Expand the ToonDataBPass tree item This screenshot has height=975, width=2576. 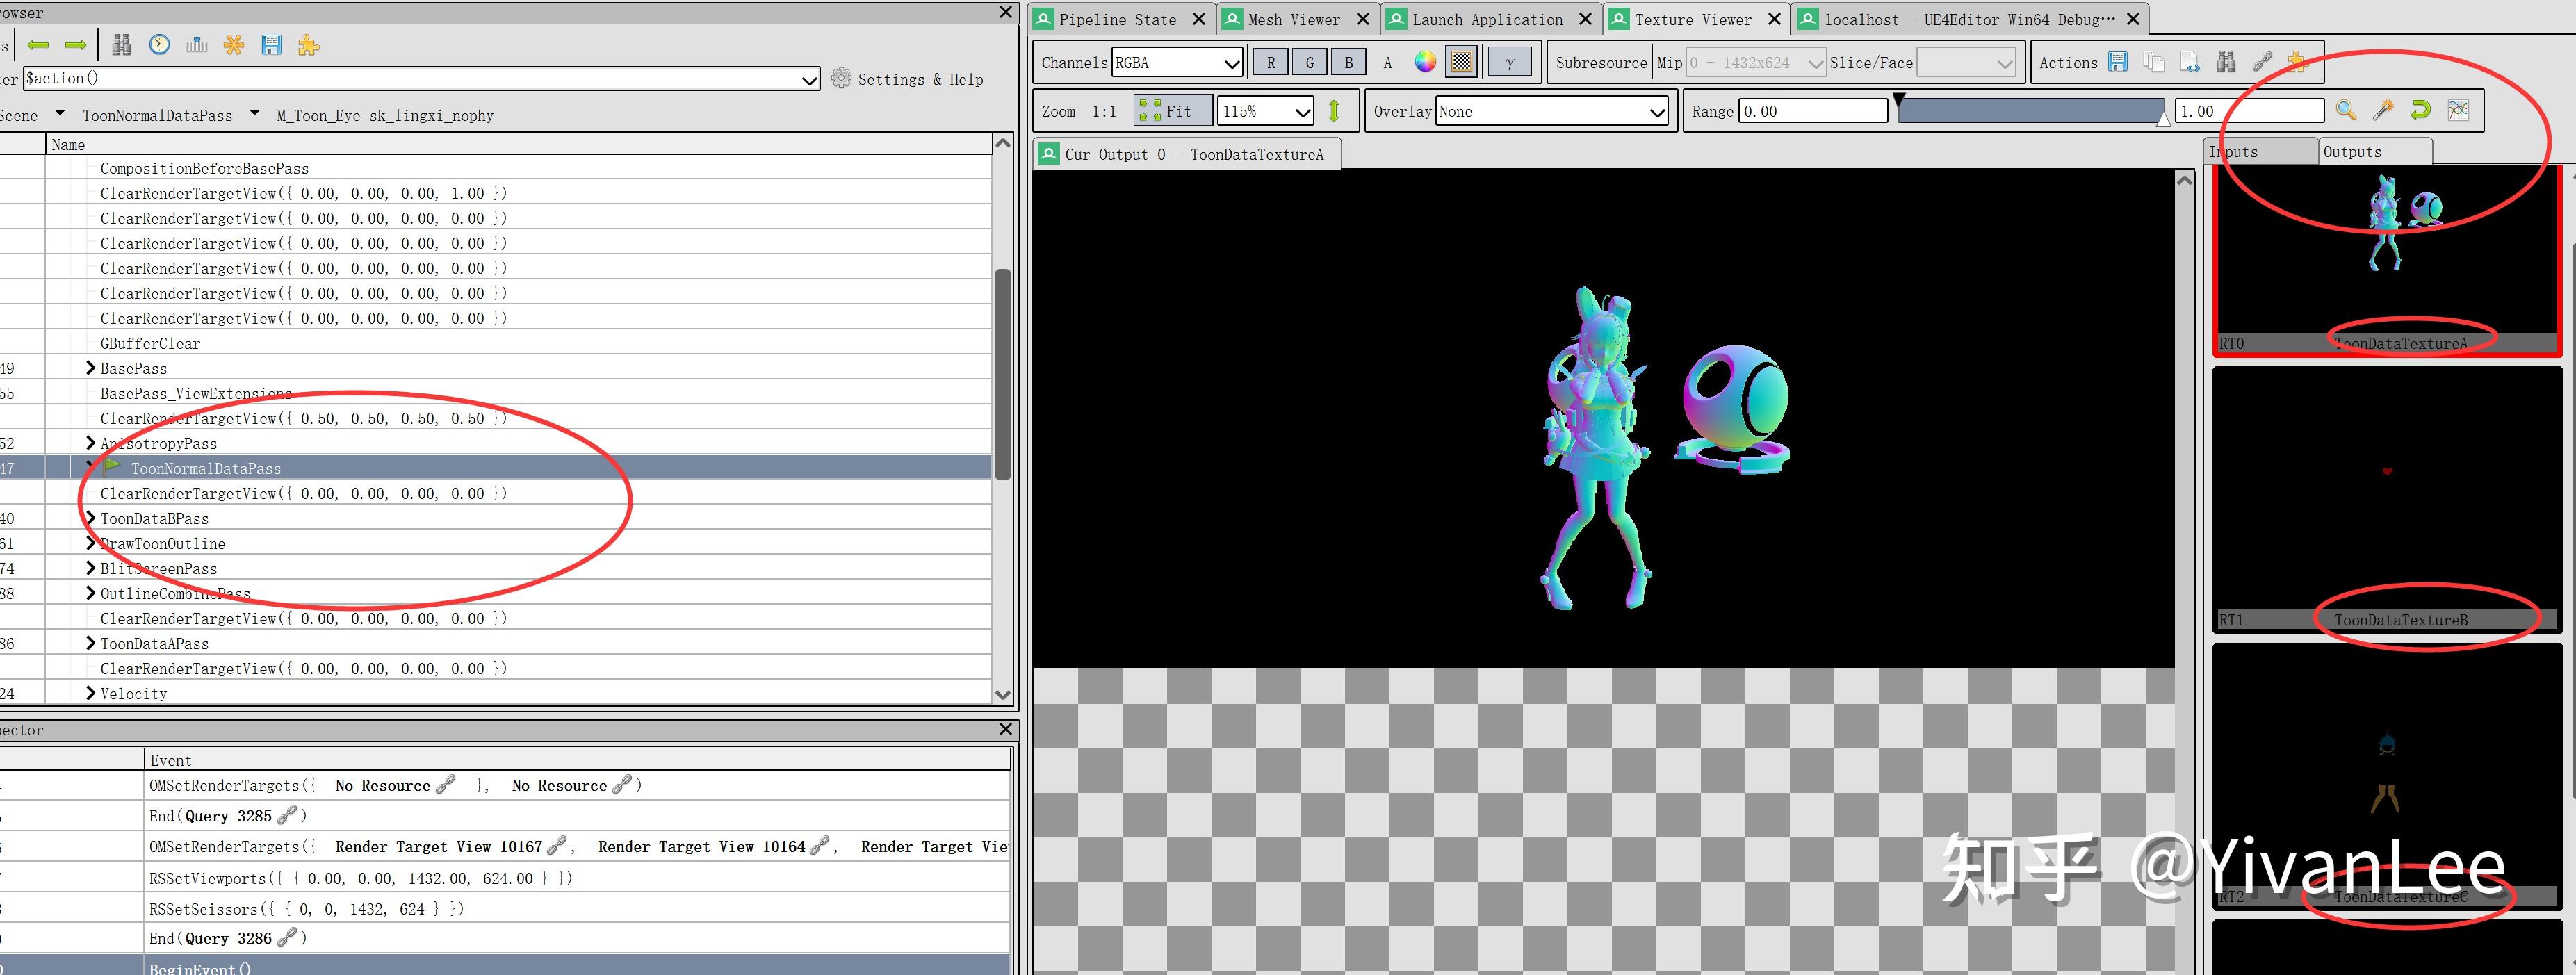(x=90, y=518)
